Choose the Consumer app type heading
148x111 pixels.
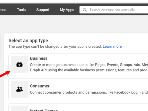[x=40, y=86]
